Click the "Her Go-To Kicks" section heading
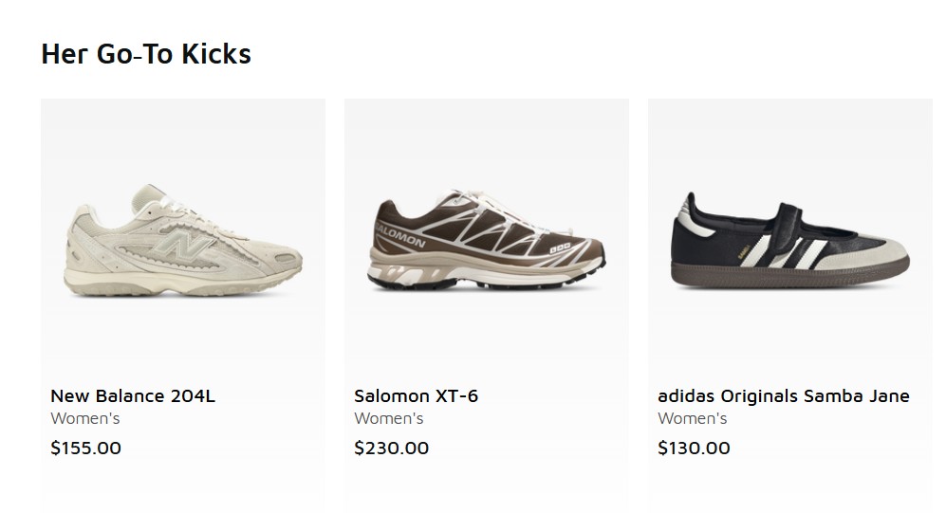This screenshot has width=946, height=513. (146, 54)
